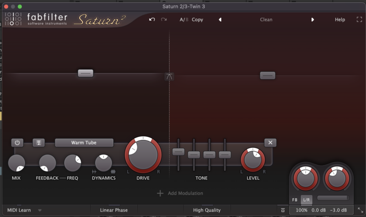Open the Clean preset menu
366x217 pixels.
click(266, 20)
